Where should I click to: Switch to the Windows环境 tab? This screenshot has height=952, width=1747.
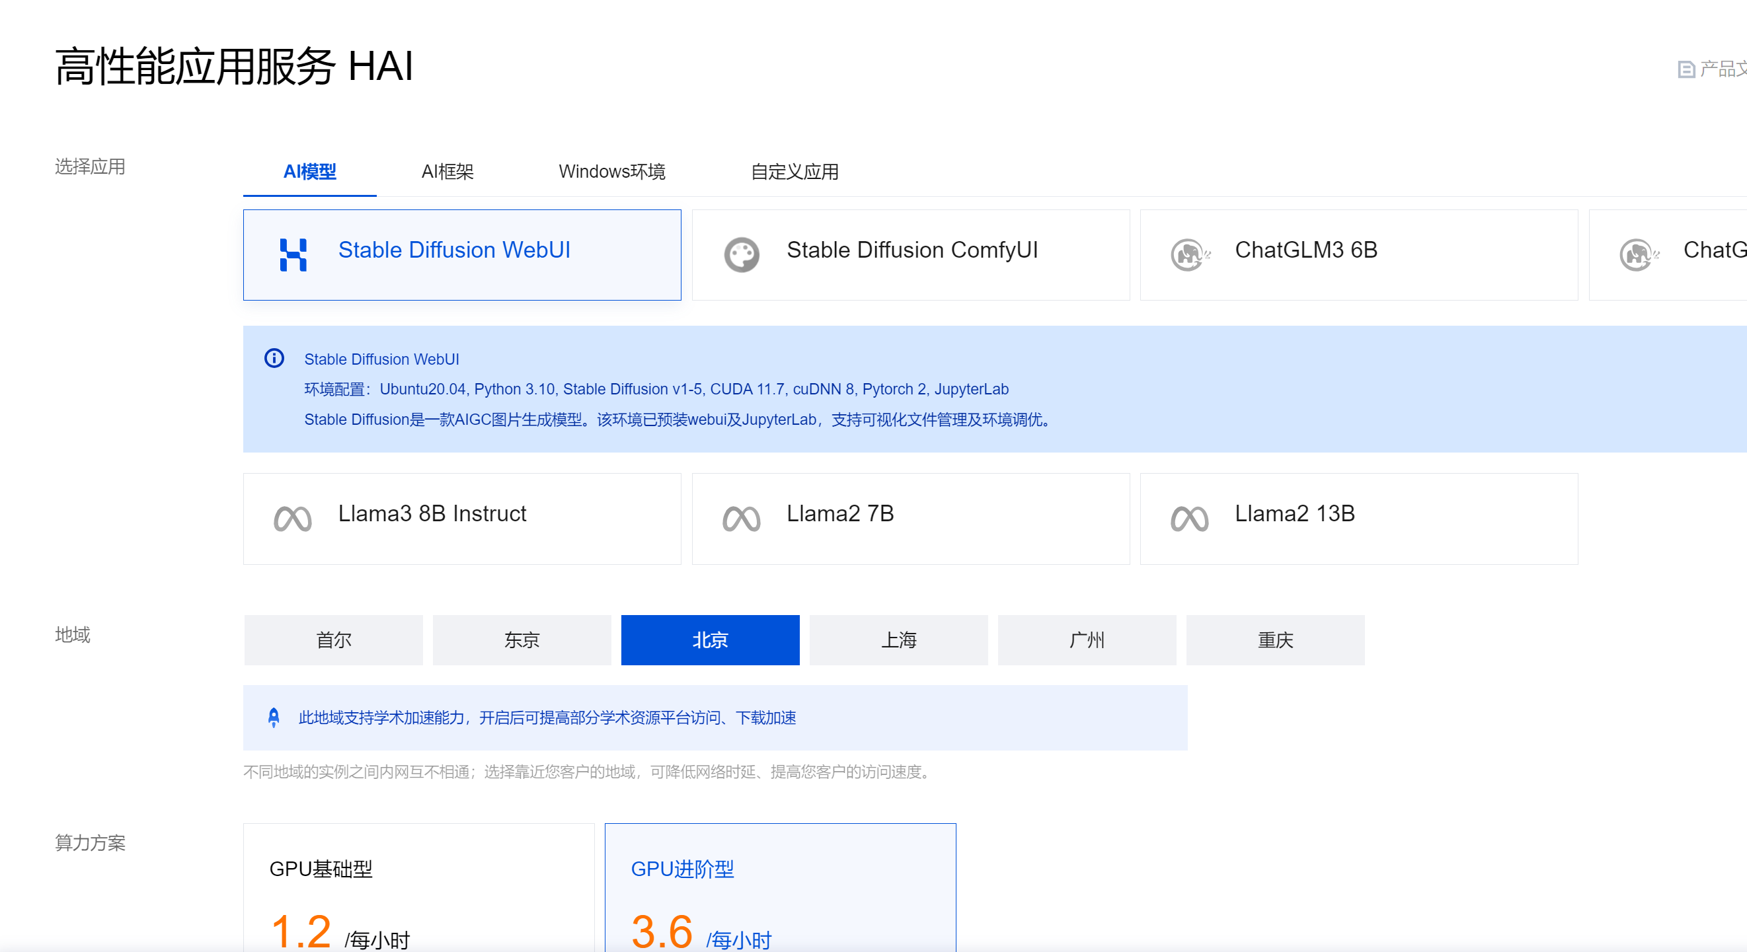click(x=611, y=172)
